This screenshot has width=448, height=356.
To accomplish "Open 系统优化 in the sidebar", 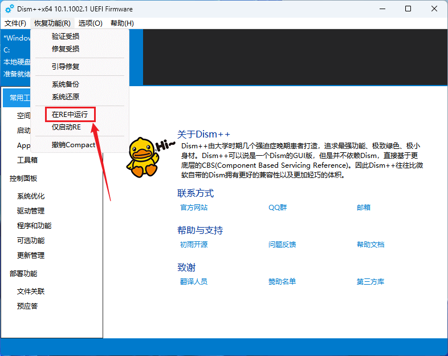I will click(31, 196).
